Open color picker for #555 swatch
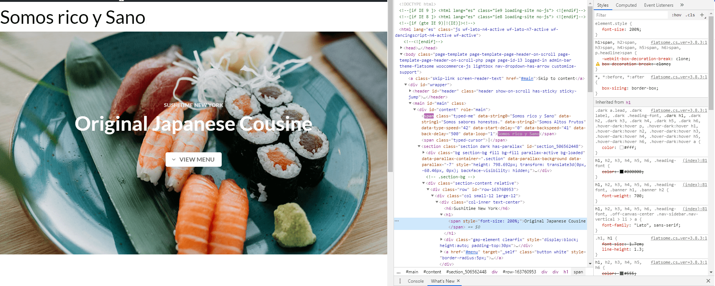715x286 pixels. click(x=622, y=273)
